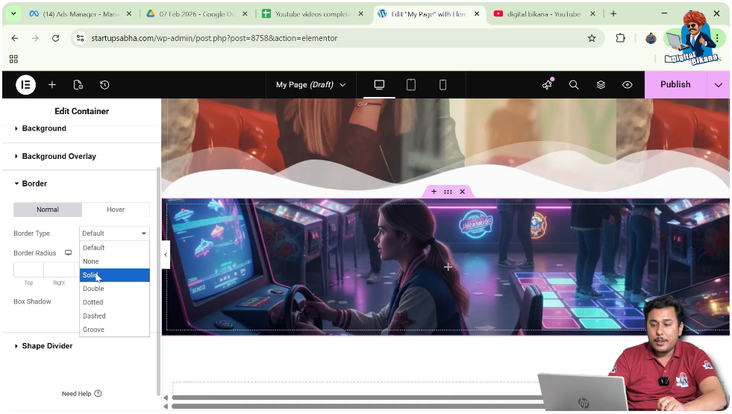Switch to Hover border state
The width and height of the screenshot is (732, 414).
(116, 210)
